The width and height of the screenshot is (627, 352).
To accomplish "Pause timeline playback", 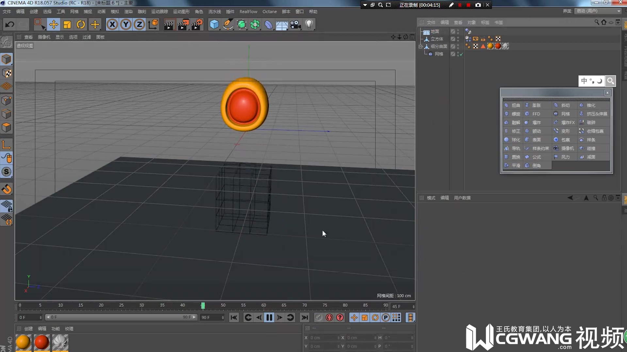I will 269,317.
